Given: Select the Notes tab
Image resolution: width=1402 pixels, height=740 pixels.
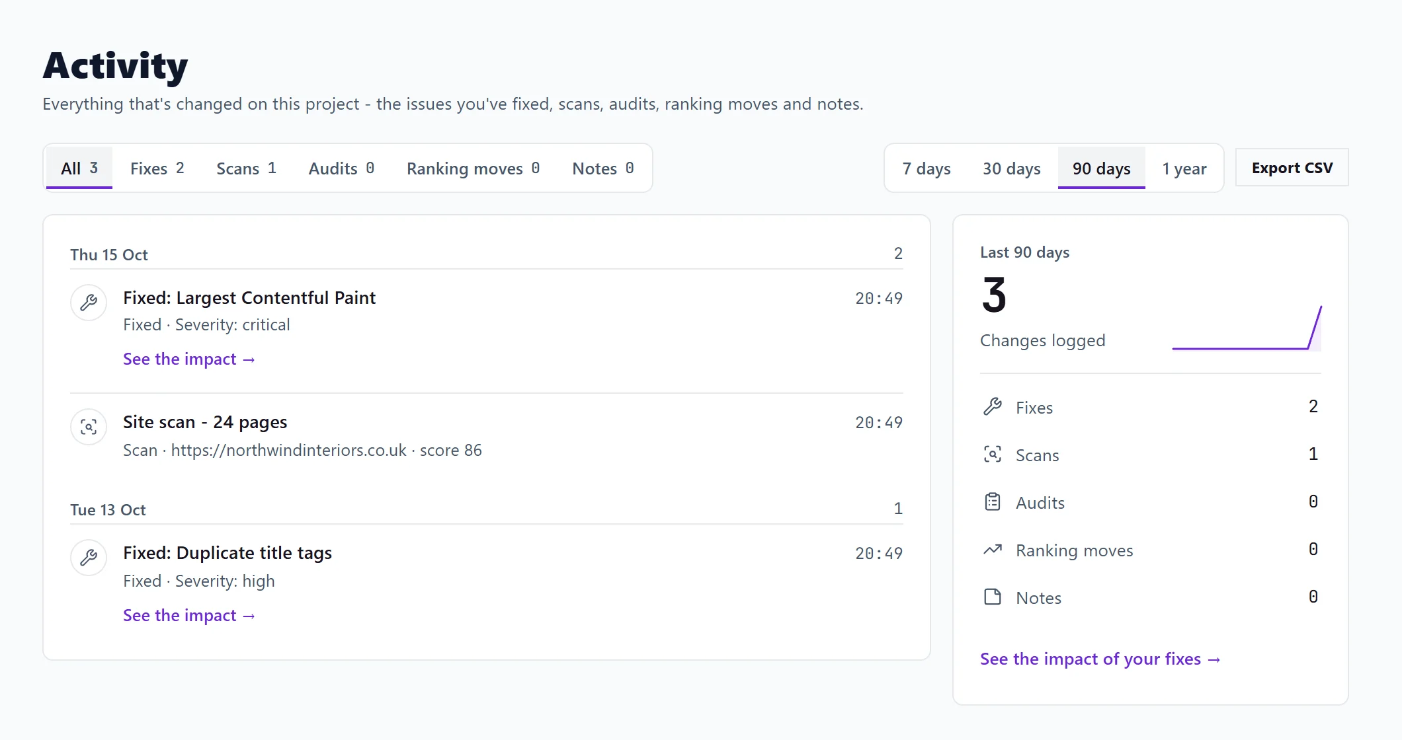Looking at the screenshot, I should pos(604,168).
